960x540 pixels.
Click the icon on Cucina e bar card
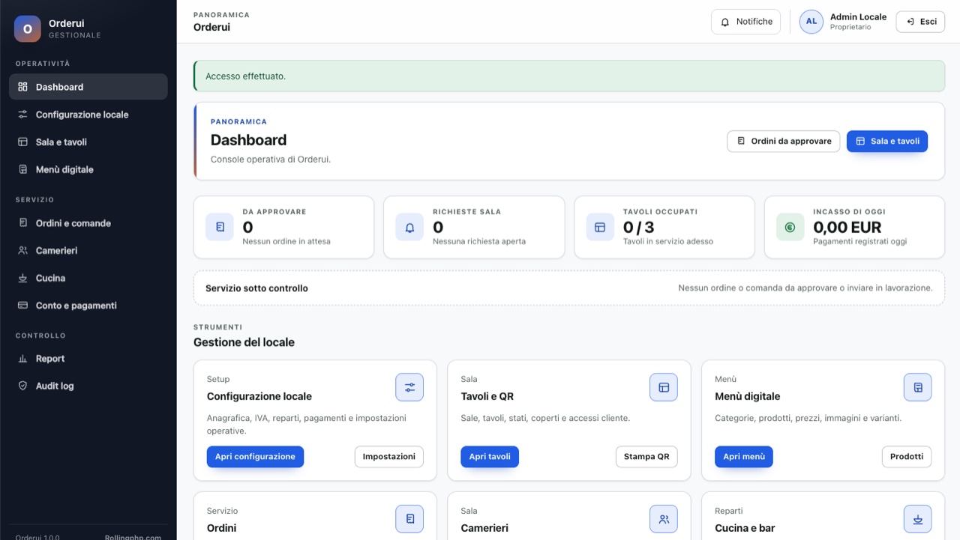point(918,519)
